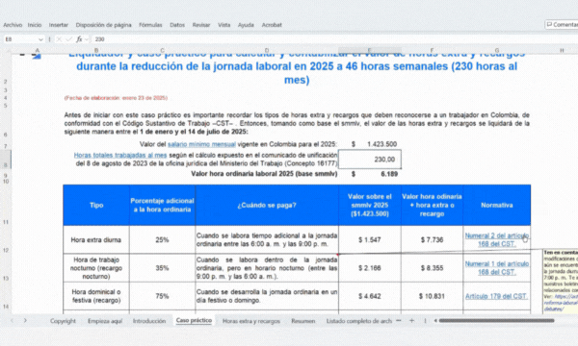The height and width of the screenshot is (346, 578).
Task: Open the Insertar ribbon tab
Action: coord(58,25)
